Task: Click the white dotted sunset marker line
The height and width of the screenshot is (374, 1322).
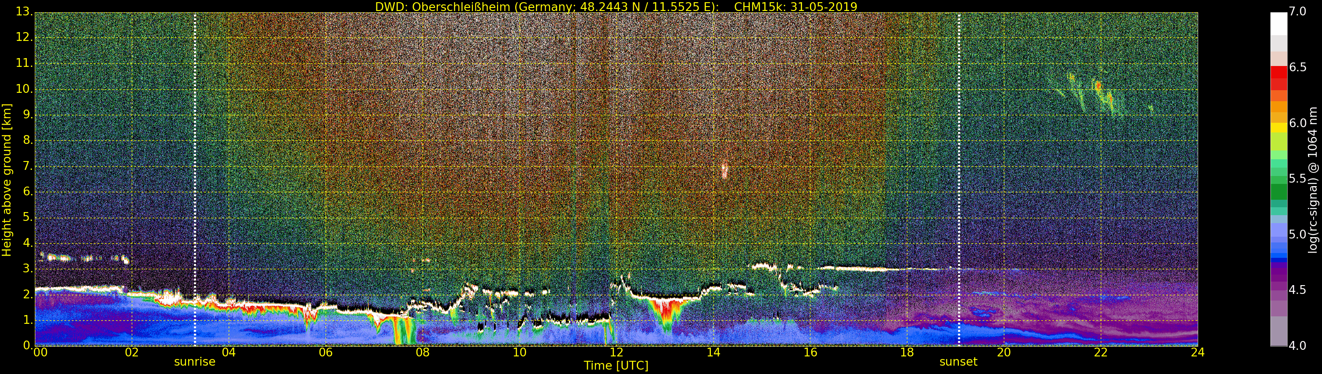Action: (958, 180)
